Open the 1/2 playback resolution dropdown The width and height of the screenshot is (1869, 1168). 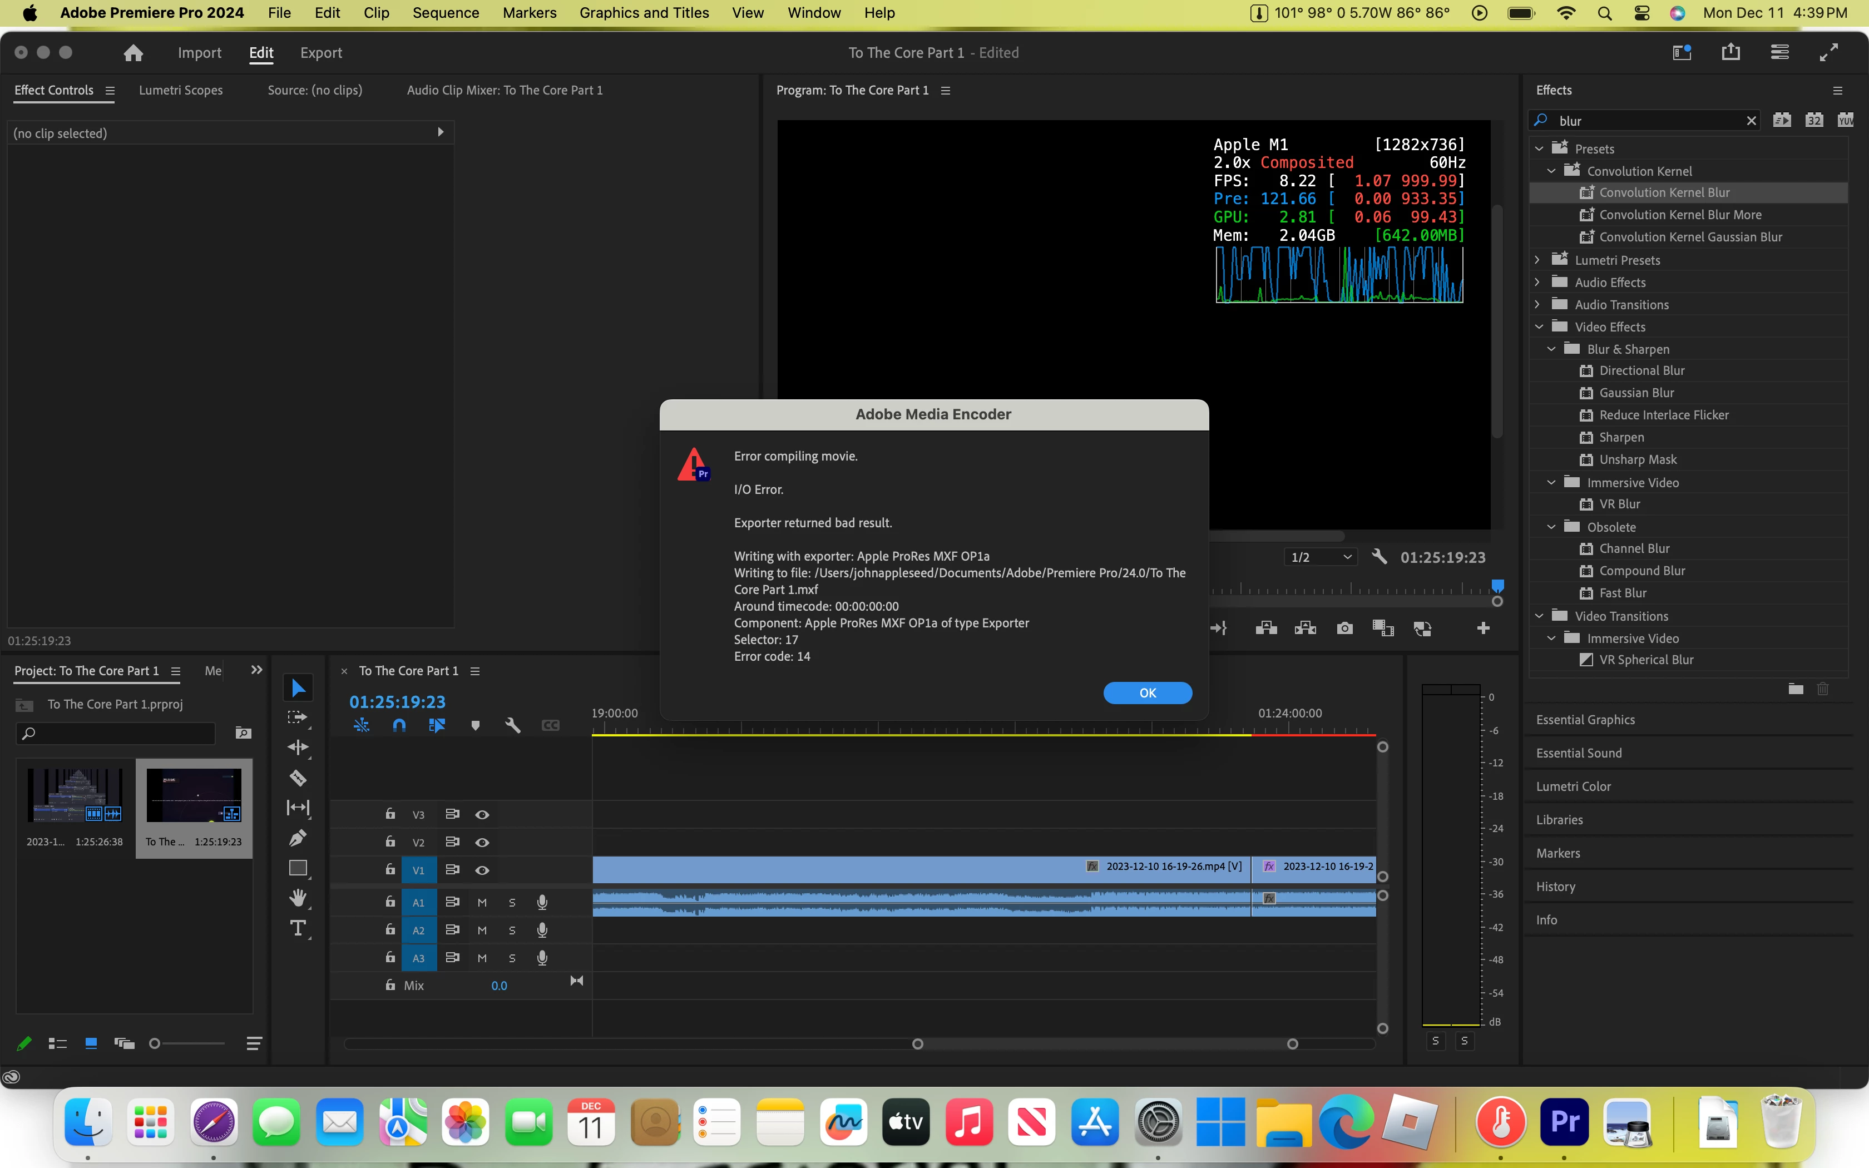click(x=1321, y=557)
